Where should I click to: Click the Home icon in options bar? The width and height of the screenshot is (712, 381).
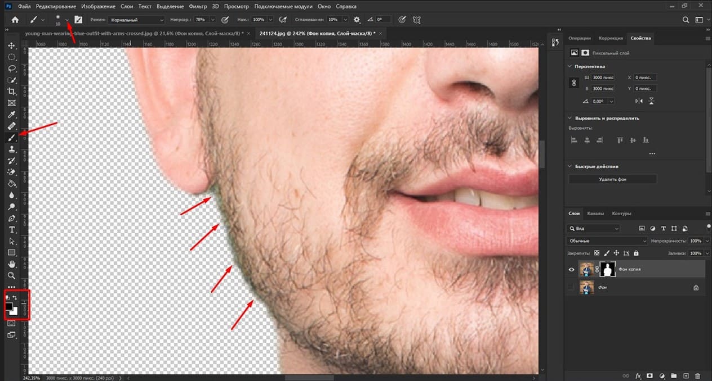[x=15, y=19]
